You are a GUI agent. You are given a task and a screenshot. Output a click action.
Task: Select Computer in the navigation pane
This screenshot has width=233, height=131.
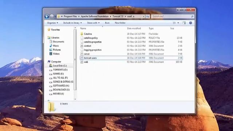coord(56,61)
